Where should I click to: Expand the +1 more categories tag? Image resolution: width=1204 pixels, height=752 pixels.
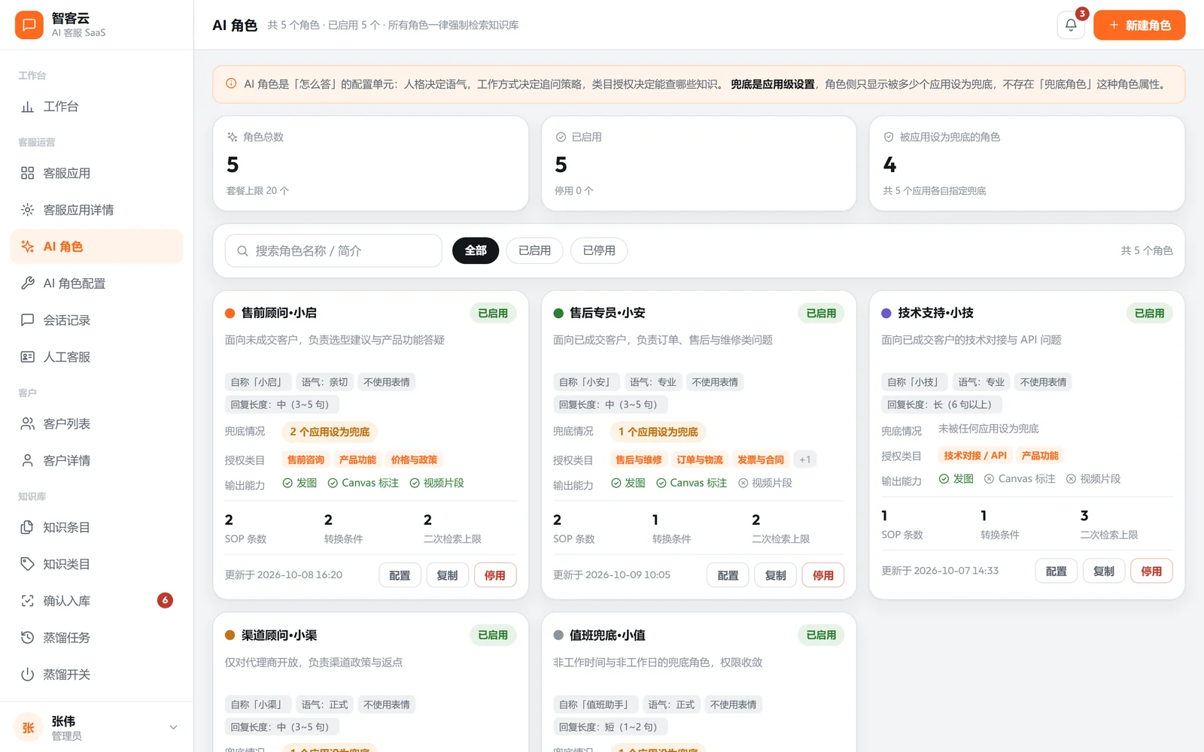click(805, 459)
